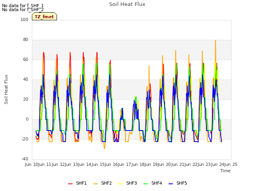Click the SHF2 legend label

(106, 183)
